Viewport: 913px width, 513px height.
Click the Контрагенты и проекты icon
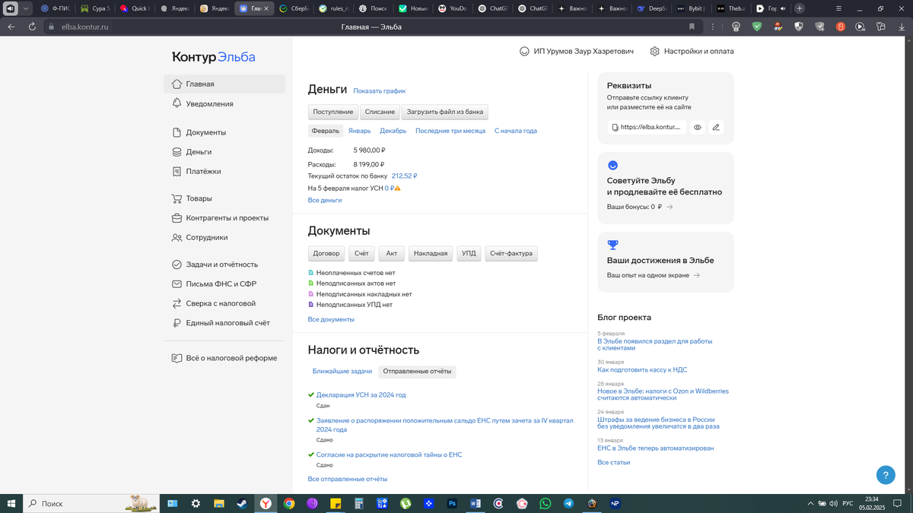pyautogui.click(x=177, y=218)
